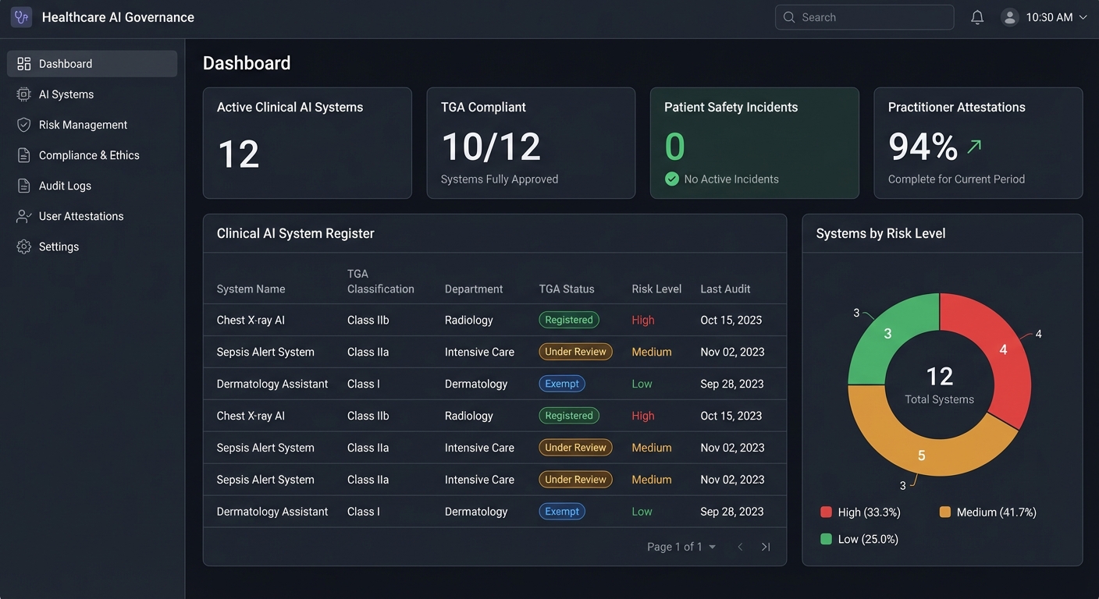
Task: Click inside the Search field
Action: point(864,16)
